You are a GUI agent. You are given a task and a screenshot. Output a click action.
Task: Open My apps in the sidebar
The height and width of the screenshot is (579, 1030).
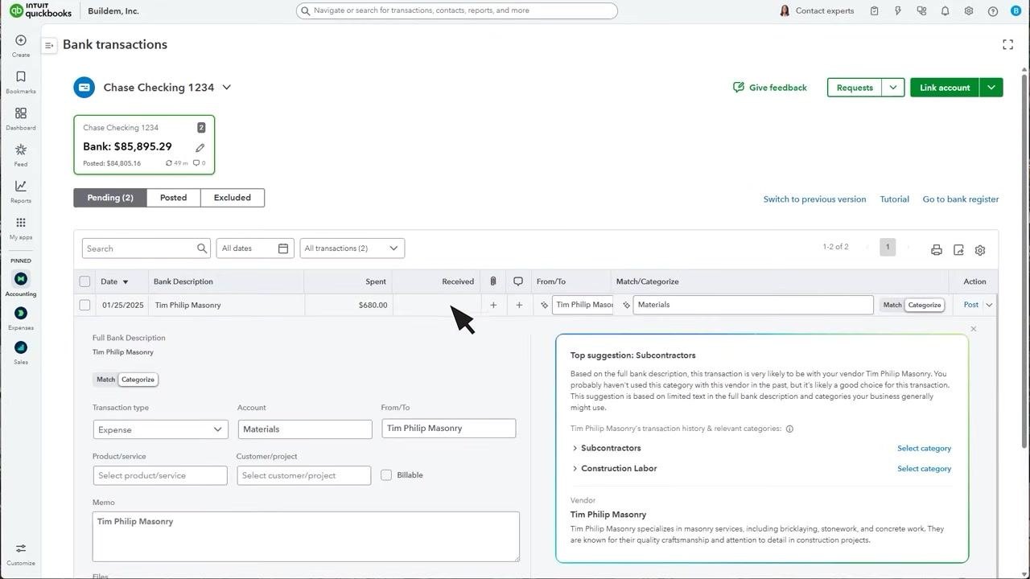click(21, 228)
